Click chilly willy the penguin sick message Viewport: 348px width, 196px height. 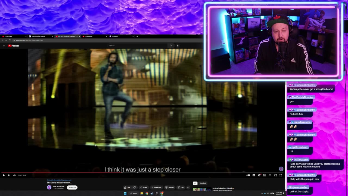coord(304,179)
